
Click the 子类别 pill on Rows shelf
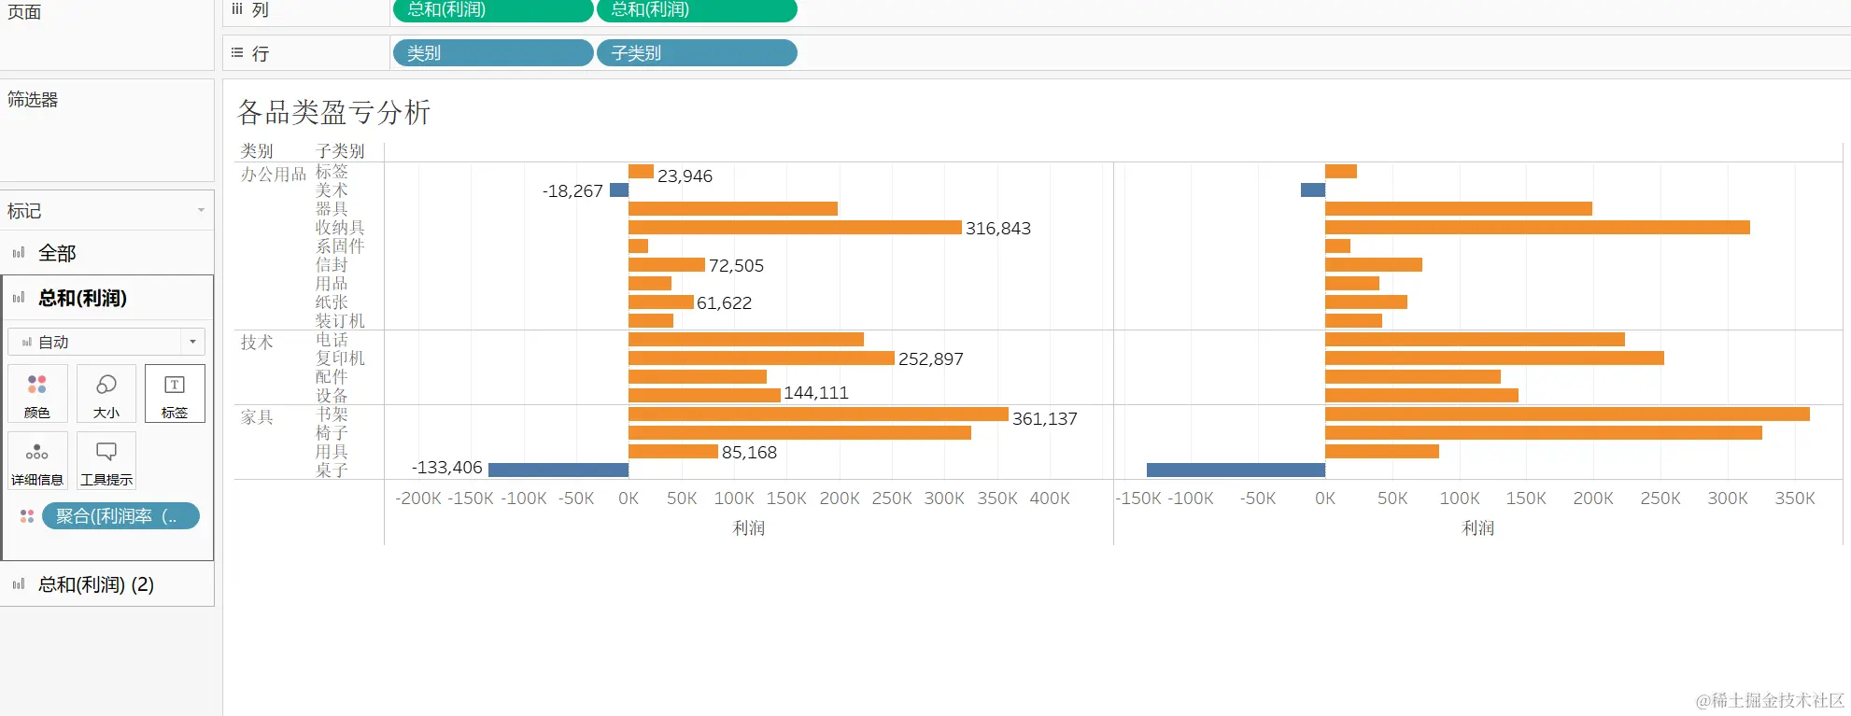(697, 53)
